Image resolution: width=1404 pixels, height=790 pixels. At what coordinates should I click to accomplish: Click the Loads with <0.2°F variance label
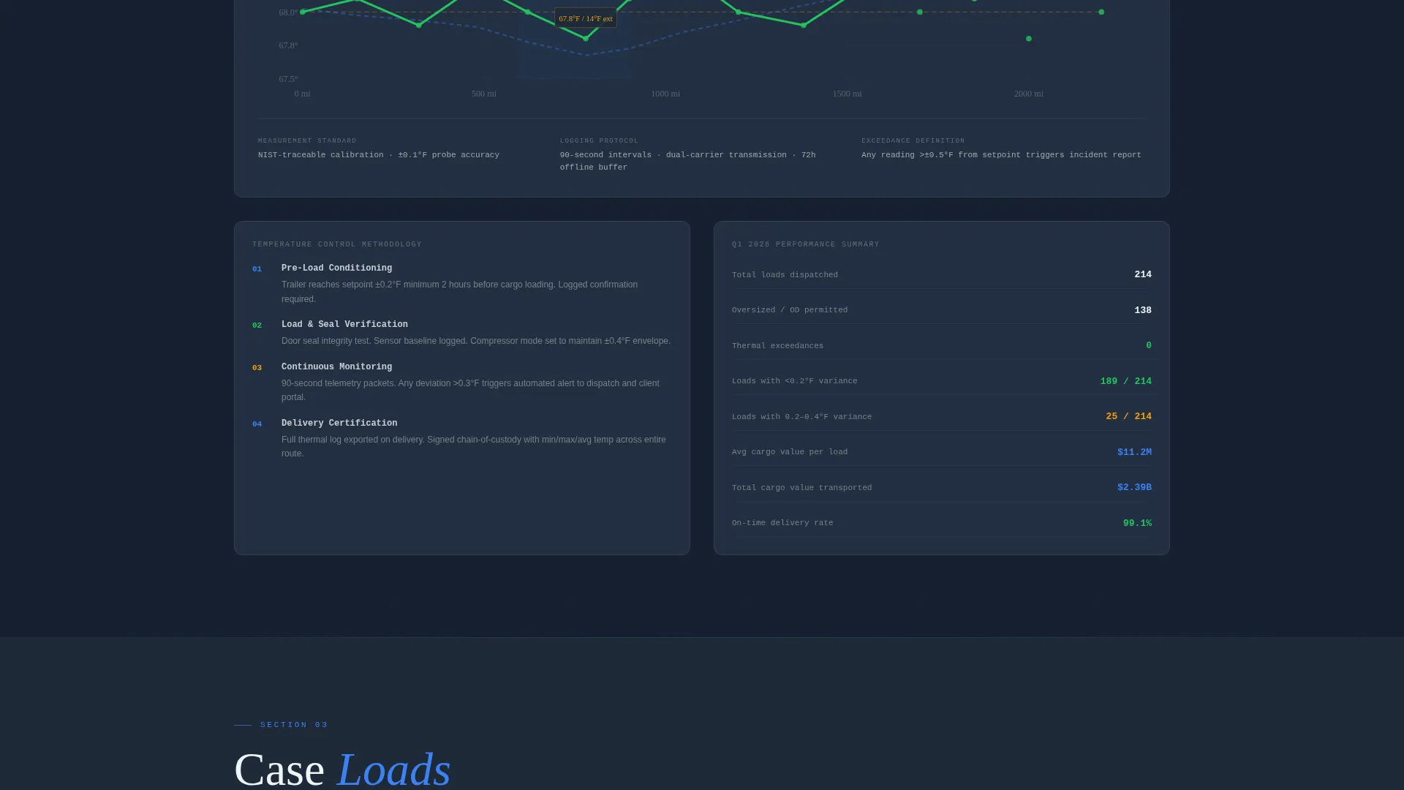click(794, 381)
